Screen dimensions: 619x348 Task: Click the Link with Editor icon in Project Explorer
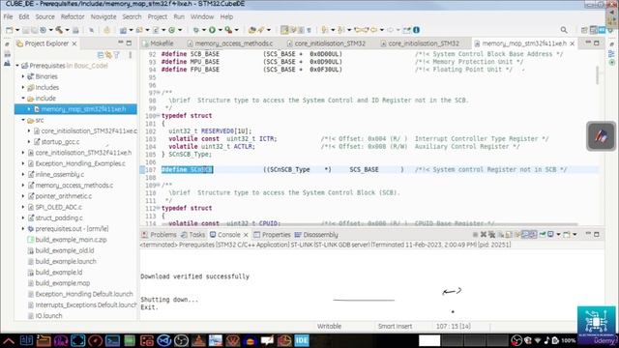coord(108,55)
